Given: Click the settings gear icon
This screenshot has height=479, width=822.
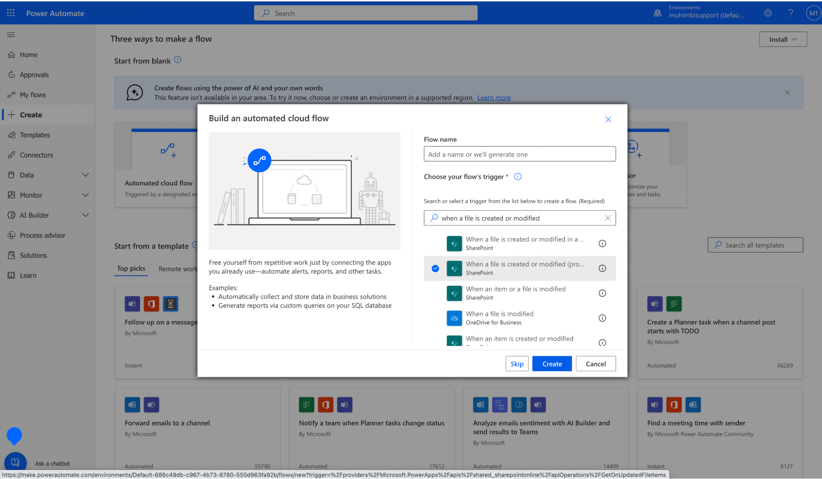Looking at the screenshot, I should point(768,13).
